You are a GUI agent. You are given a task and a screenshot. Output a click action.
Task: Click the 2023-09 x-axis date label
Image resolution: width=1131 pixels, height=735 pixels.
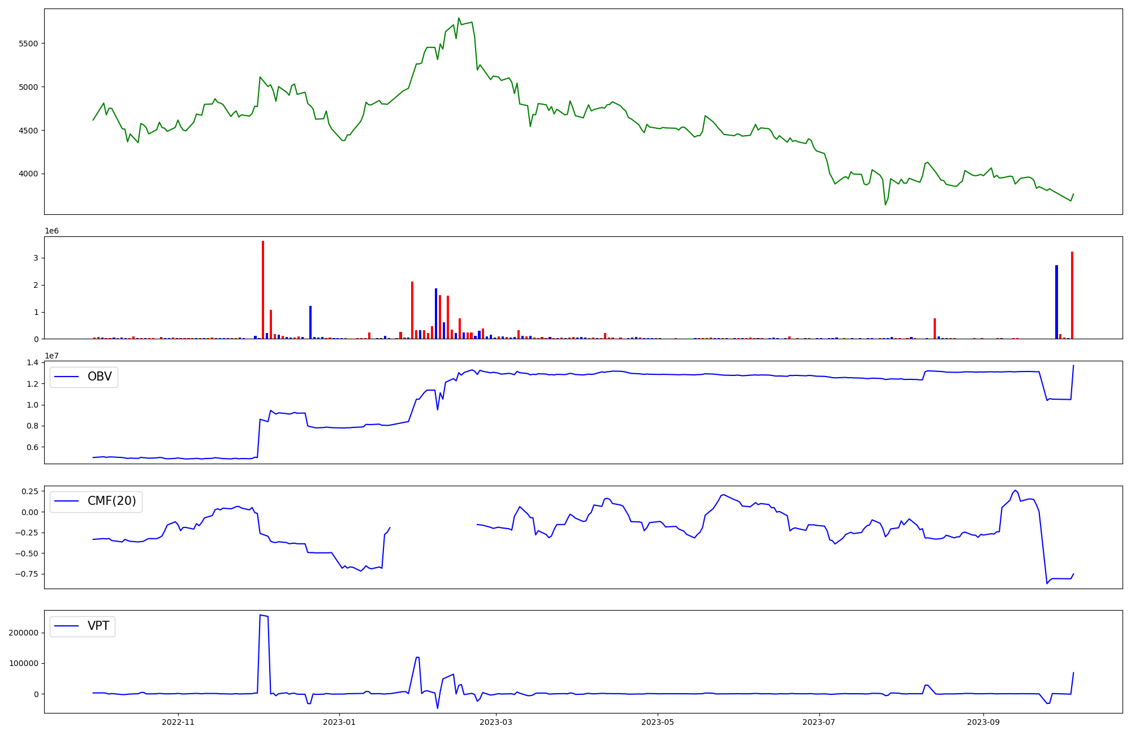tap(983, 722)
